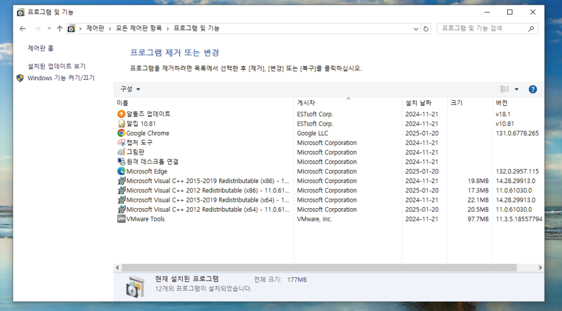The width and height of the screenshot is (562, 311).
Task: Select the 알집 10.81 name text
Action: tap(141, 124)
